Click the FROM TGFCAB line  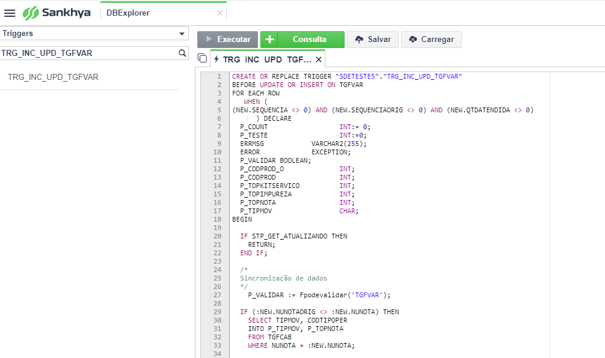coord(269,338)
